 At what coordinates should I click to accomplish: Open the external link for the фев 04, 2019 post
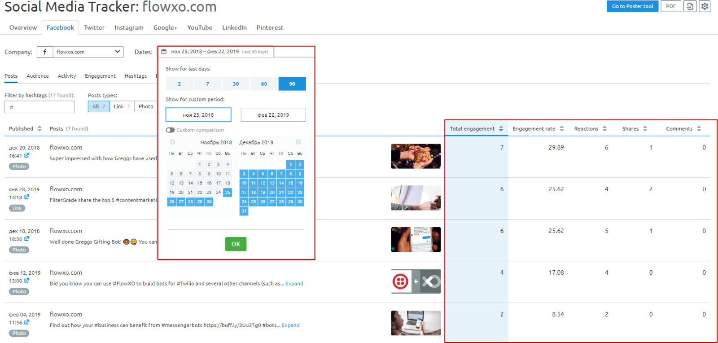pyautogui.click(x=27, y=322)
